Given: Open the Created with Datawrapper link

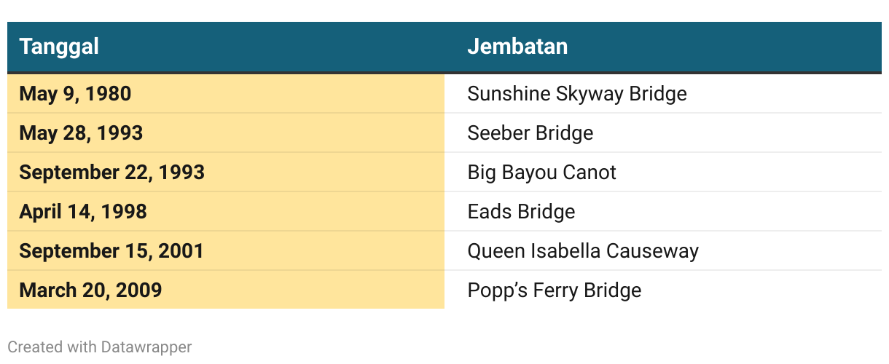Looking at the screenshot, I should [x=100, y=347].
